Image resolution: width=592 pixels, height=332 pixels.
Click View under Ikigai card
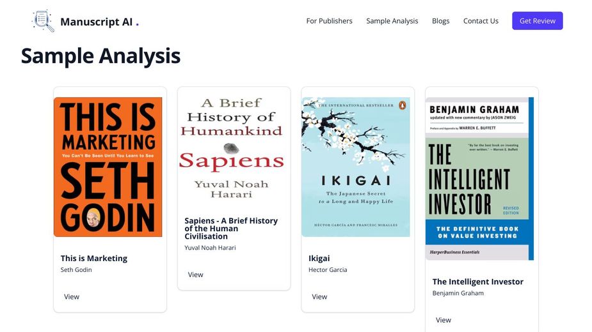pyautogui.click(x=319, y=297)
